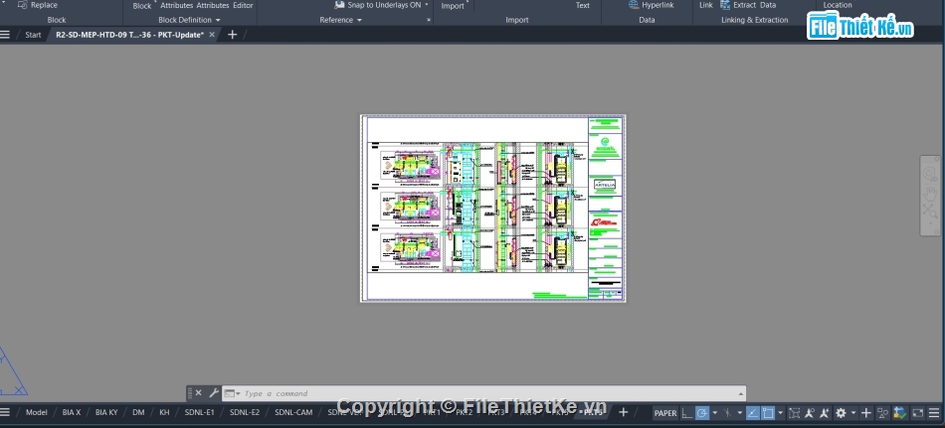
Task: Open the BIA KY layout tab
Action: coord(106,412)
